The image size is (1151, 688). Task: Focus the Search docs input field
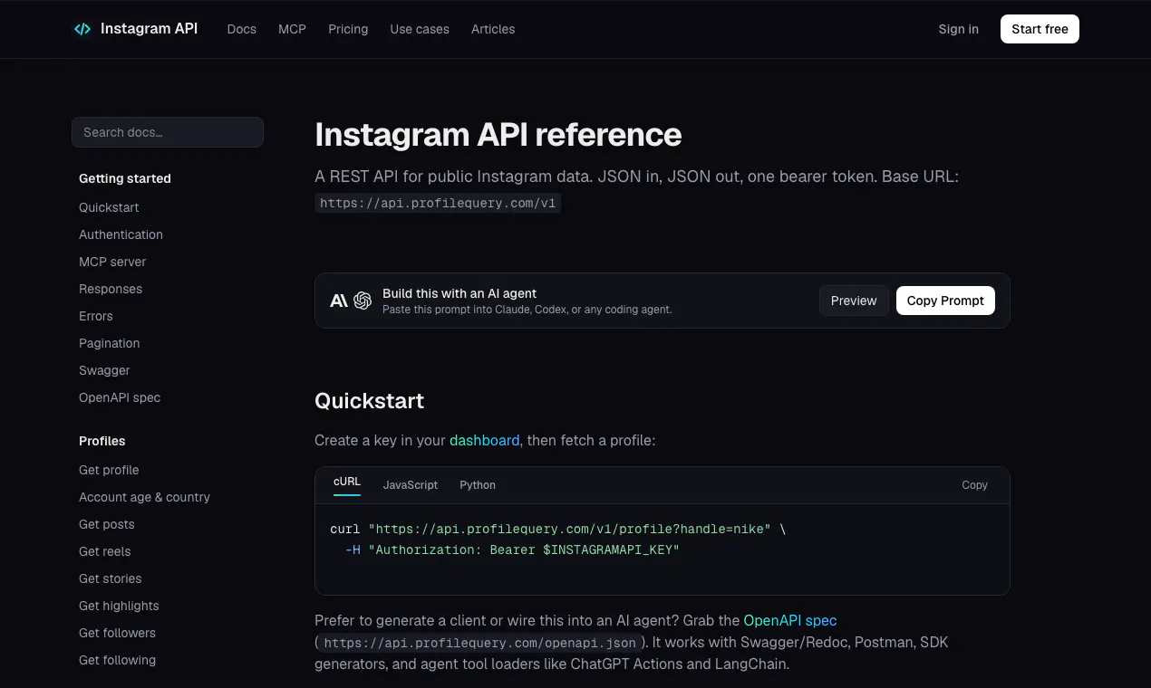[168, 132]
